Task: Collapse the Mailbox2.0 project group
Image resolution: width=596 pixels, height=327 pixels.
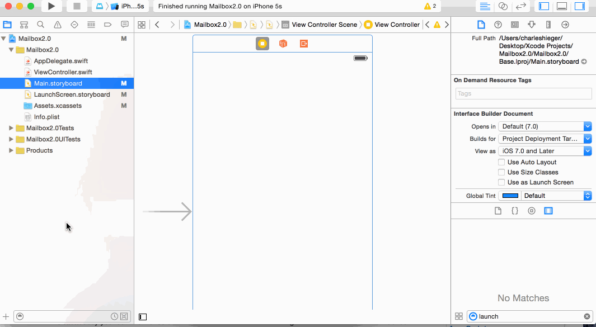Action: click(11, 49)
